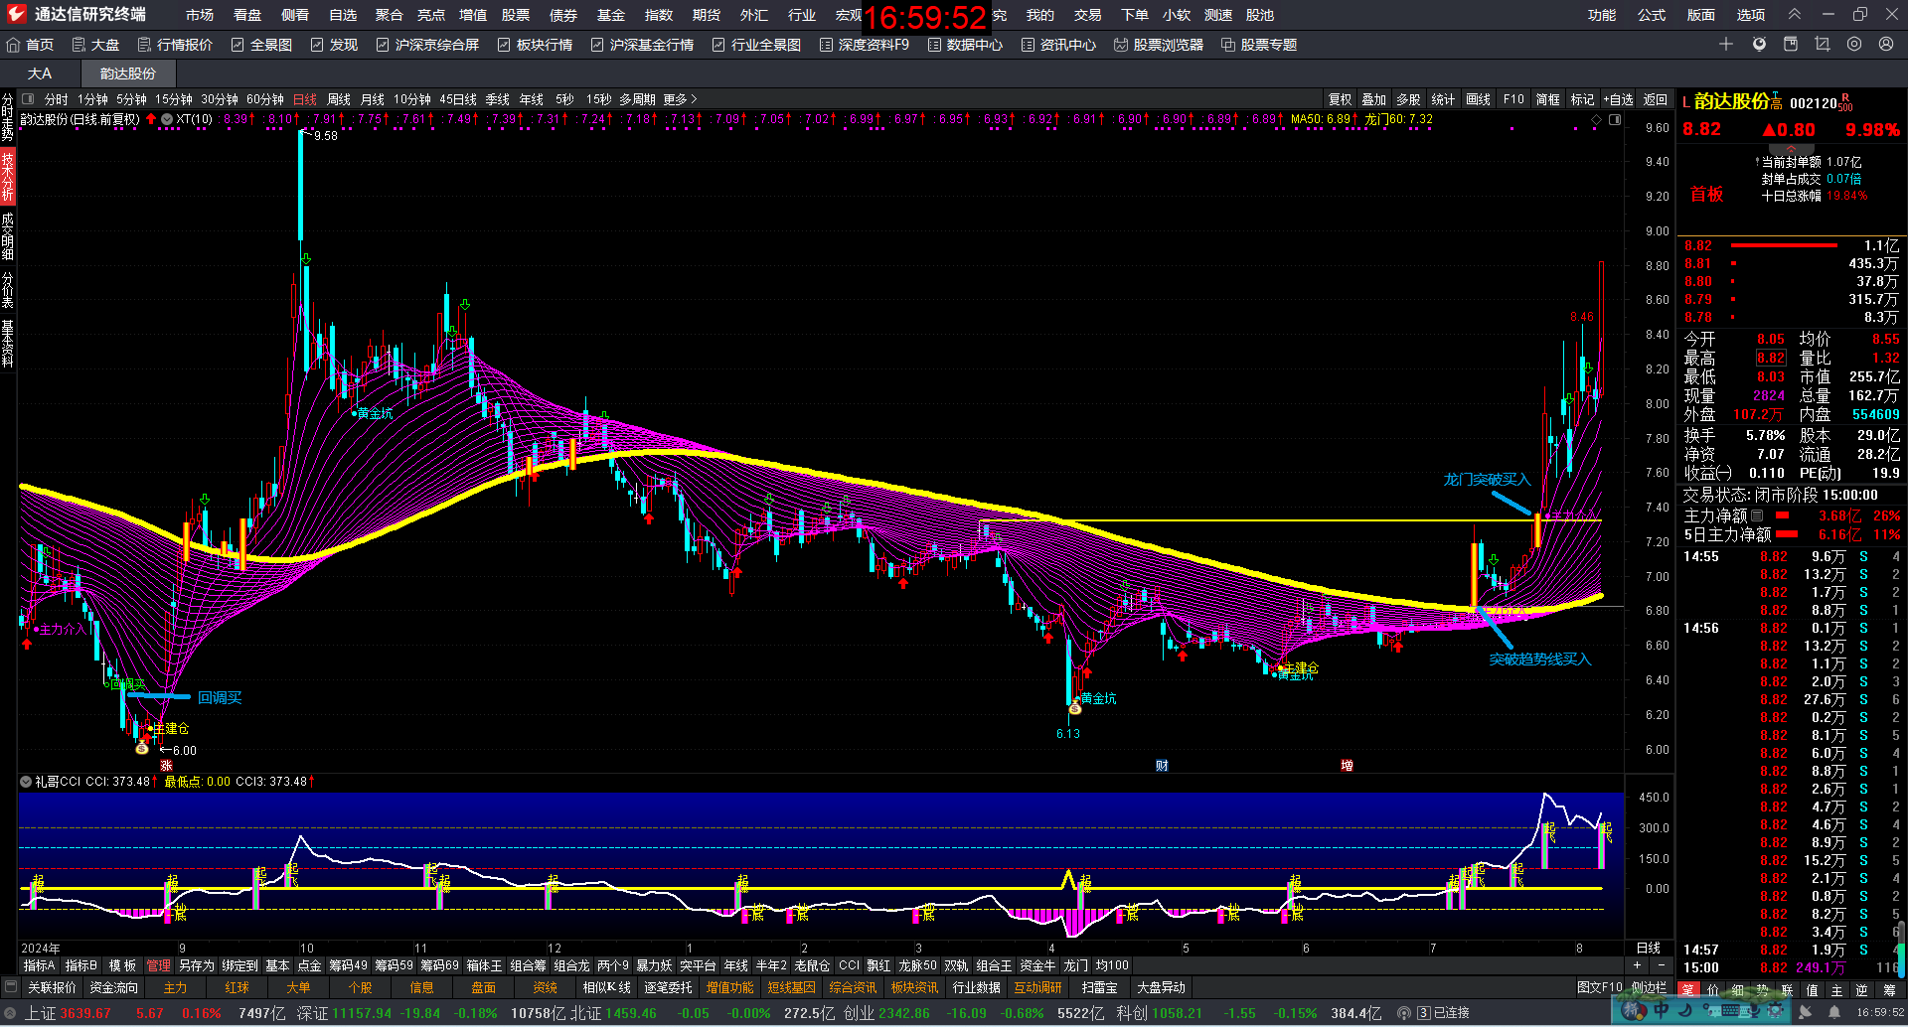Click the 复权 button
1908x1027 pixels.
(1340, 99)
